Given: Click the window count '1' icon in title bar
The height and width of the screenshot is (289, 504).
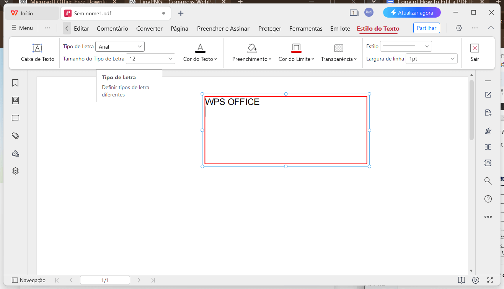Looking at the screenshot, I should coord(354,13).
